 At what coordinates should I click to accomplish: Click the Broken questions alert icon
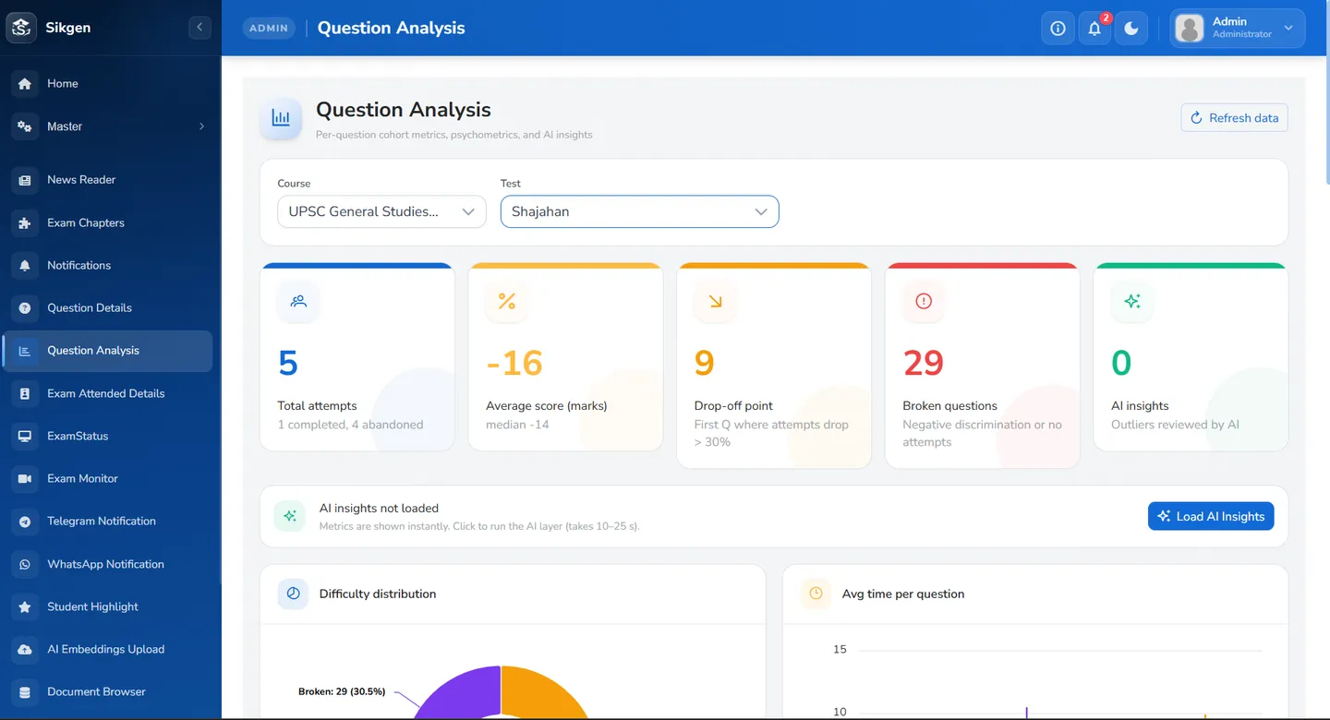pos(924,301)
